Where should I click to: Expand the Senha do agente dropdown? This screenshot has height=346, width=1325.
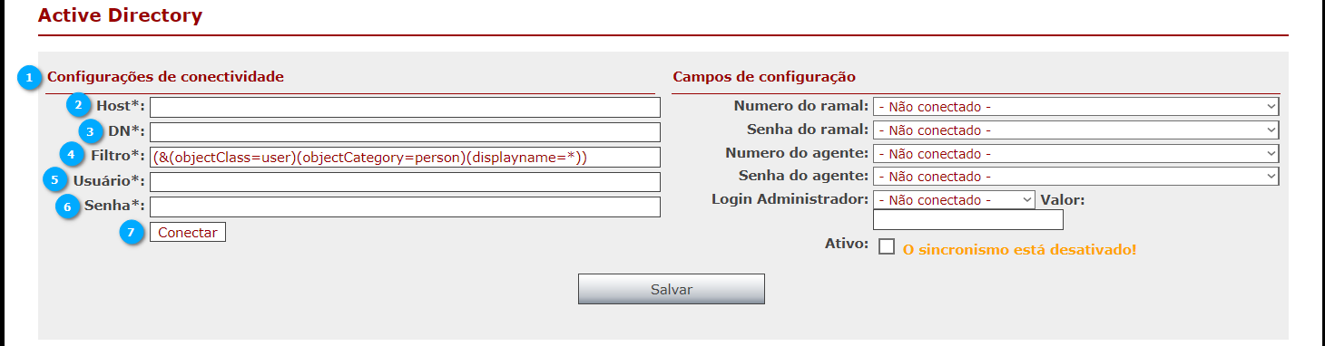(x=1076, y=177)
